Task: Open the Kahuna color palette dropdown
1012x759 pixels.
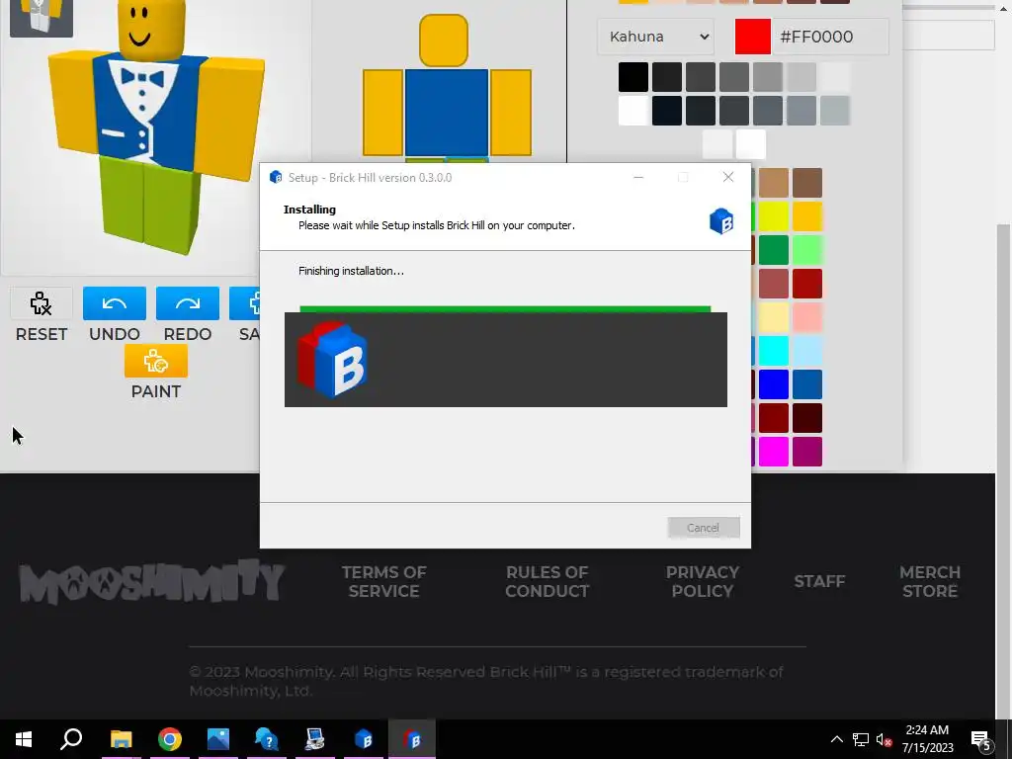Action: pos(655,37)
